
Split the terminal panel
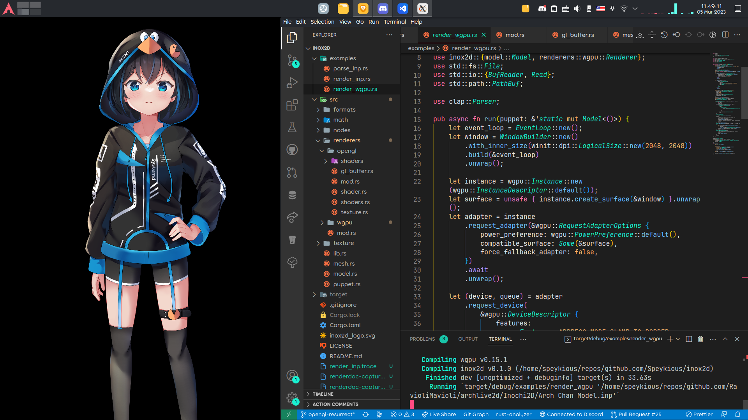coord(688,339)
